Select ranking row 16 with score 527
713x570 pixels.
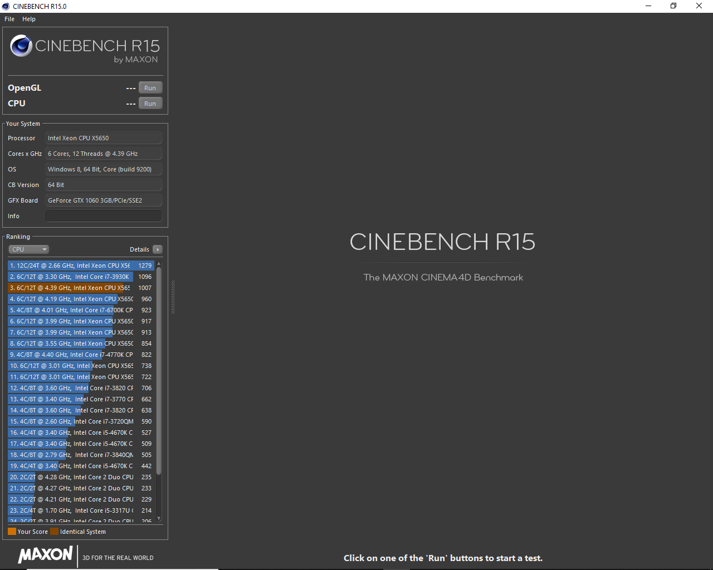tap(81, 433)
